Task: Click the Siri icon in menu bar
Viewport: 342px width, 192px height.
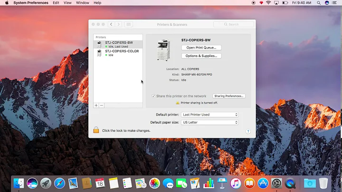Action: coord(327,3)
